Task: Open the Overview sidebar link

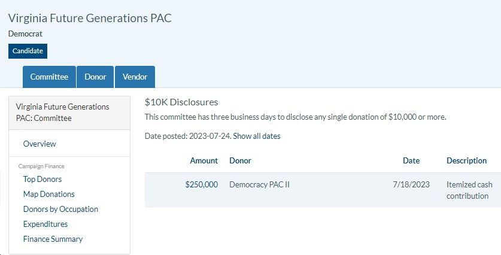Action: pos(40,144)
